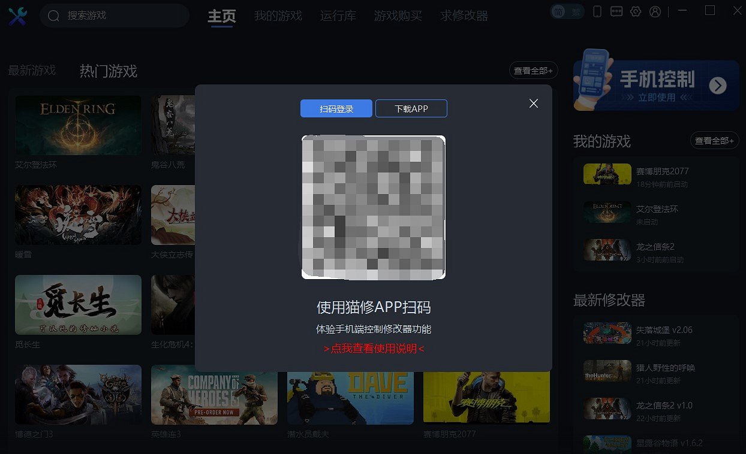
Task: Open the 赛博朋克2077 game icon in 我的游戏
Action: pyautogui.click(x=607, y=174)
